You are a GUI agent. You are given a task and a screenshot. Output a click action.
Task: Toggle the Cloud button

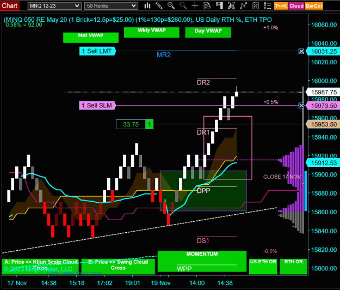click(x=296, y=6)
